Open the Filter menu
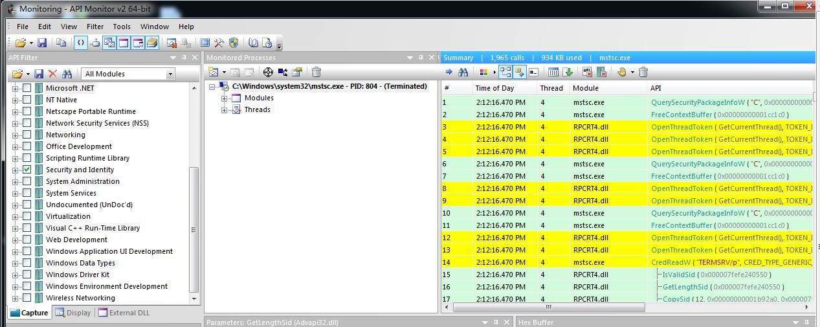Screen dimensions: 820x327 (95, 27)
